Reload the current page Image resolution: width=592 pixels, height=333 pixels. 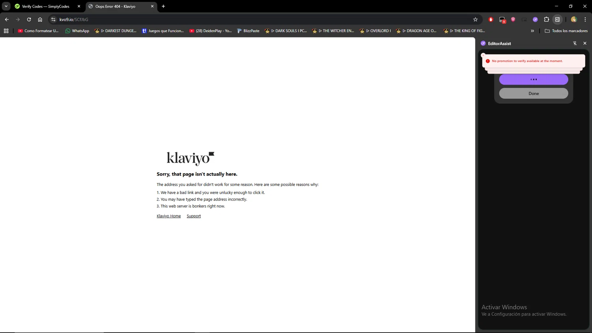tap(29, 19)
